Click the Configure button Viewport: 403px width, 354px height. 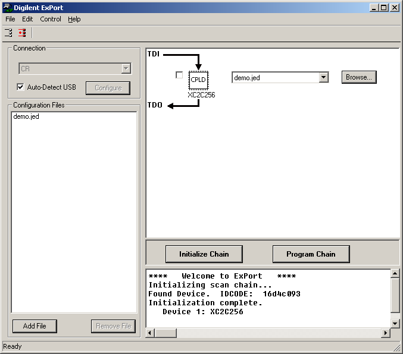[108, 88]
